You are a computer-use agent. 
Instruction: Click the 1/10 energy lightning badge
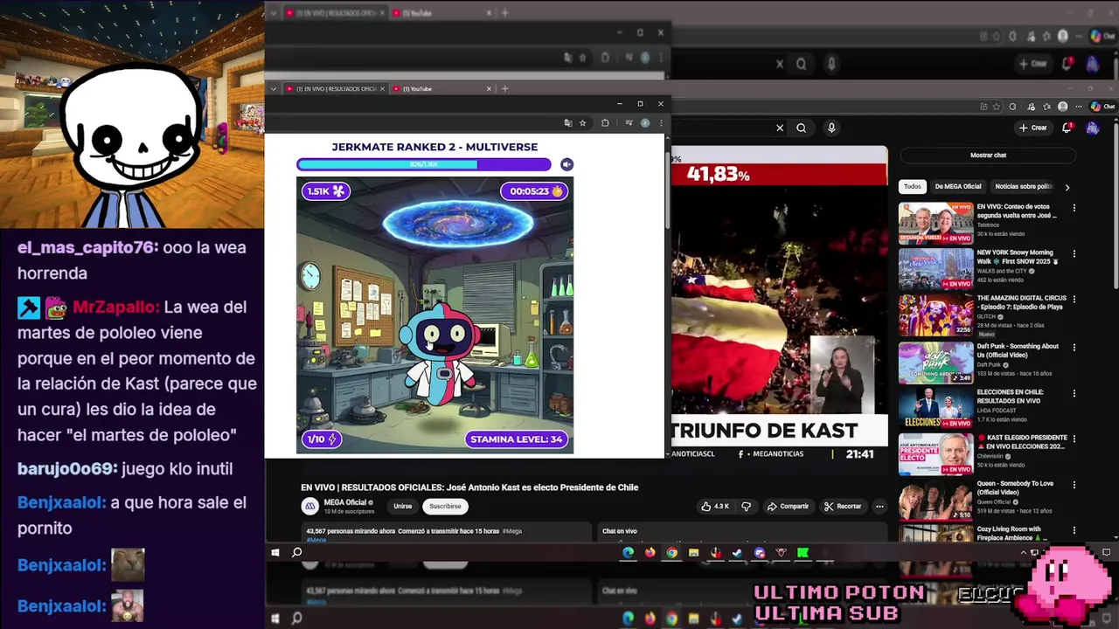(x=321, y=439)
